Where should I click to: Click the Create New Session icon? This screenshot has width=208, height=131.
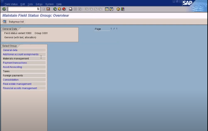(107, 9)
